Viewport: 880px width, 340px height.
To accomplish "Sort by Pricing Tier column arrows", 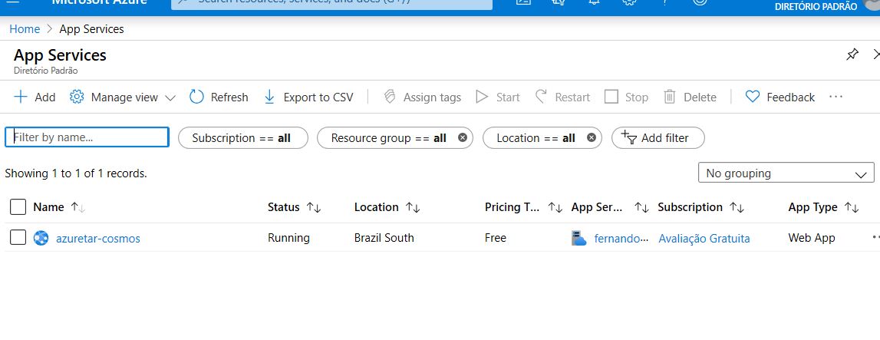I will pyautogui.click(x=555, y=207).
